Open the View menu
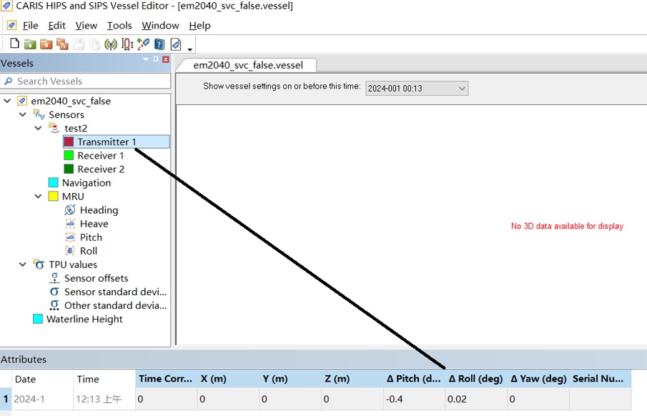The width and height of the screenshot is (647, 416). (87, 26)
